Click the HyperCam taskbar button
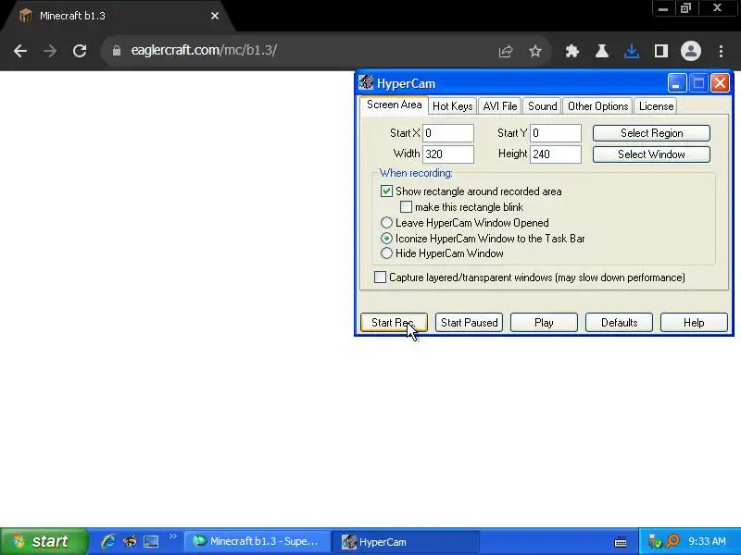 tap(406, 542)
